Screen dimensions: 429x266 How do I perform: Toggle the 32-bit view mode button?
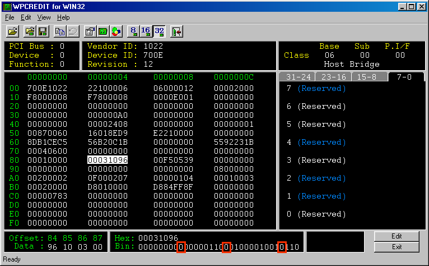[158, 31]
